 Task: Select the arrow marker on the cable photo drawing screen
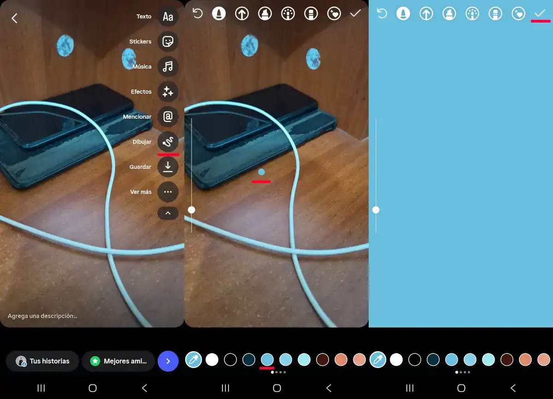242,14
